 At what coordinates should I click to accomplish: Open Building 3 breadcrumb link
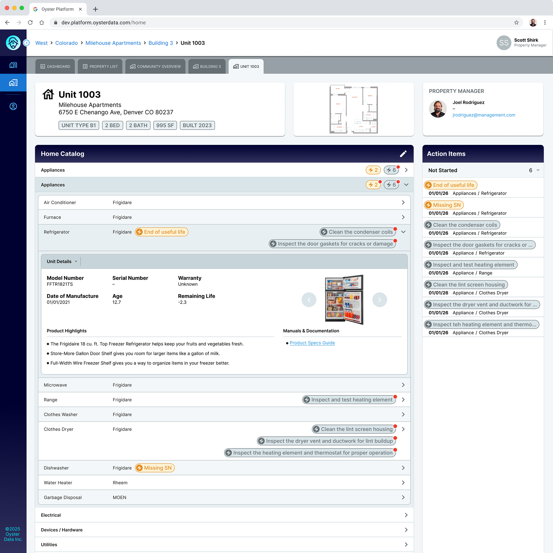161,43
